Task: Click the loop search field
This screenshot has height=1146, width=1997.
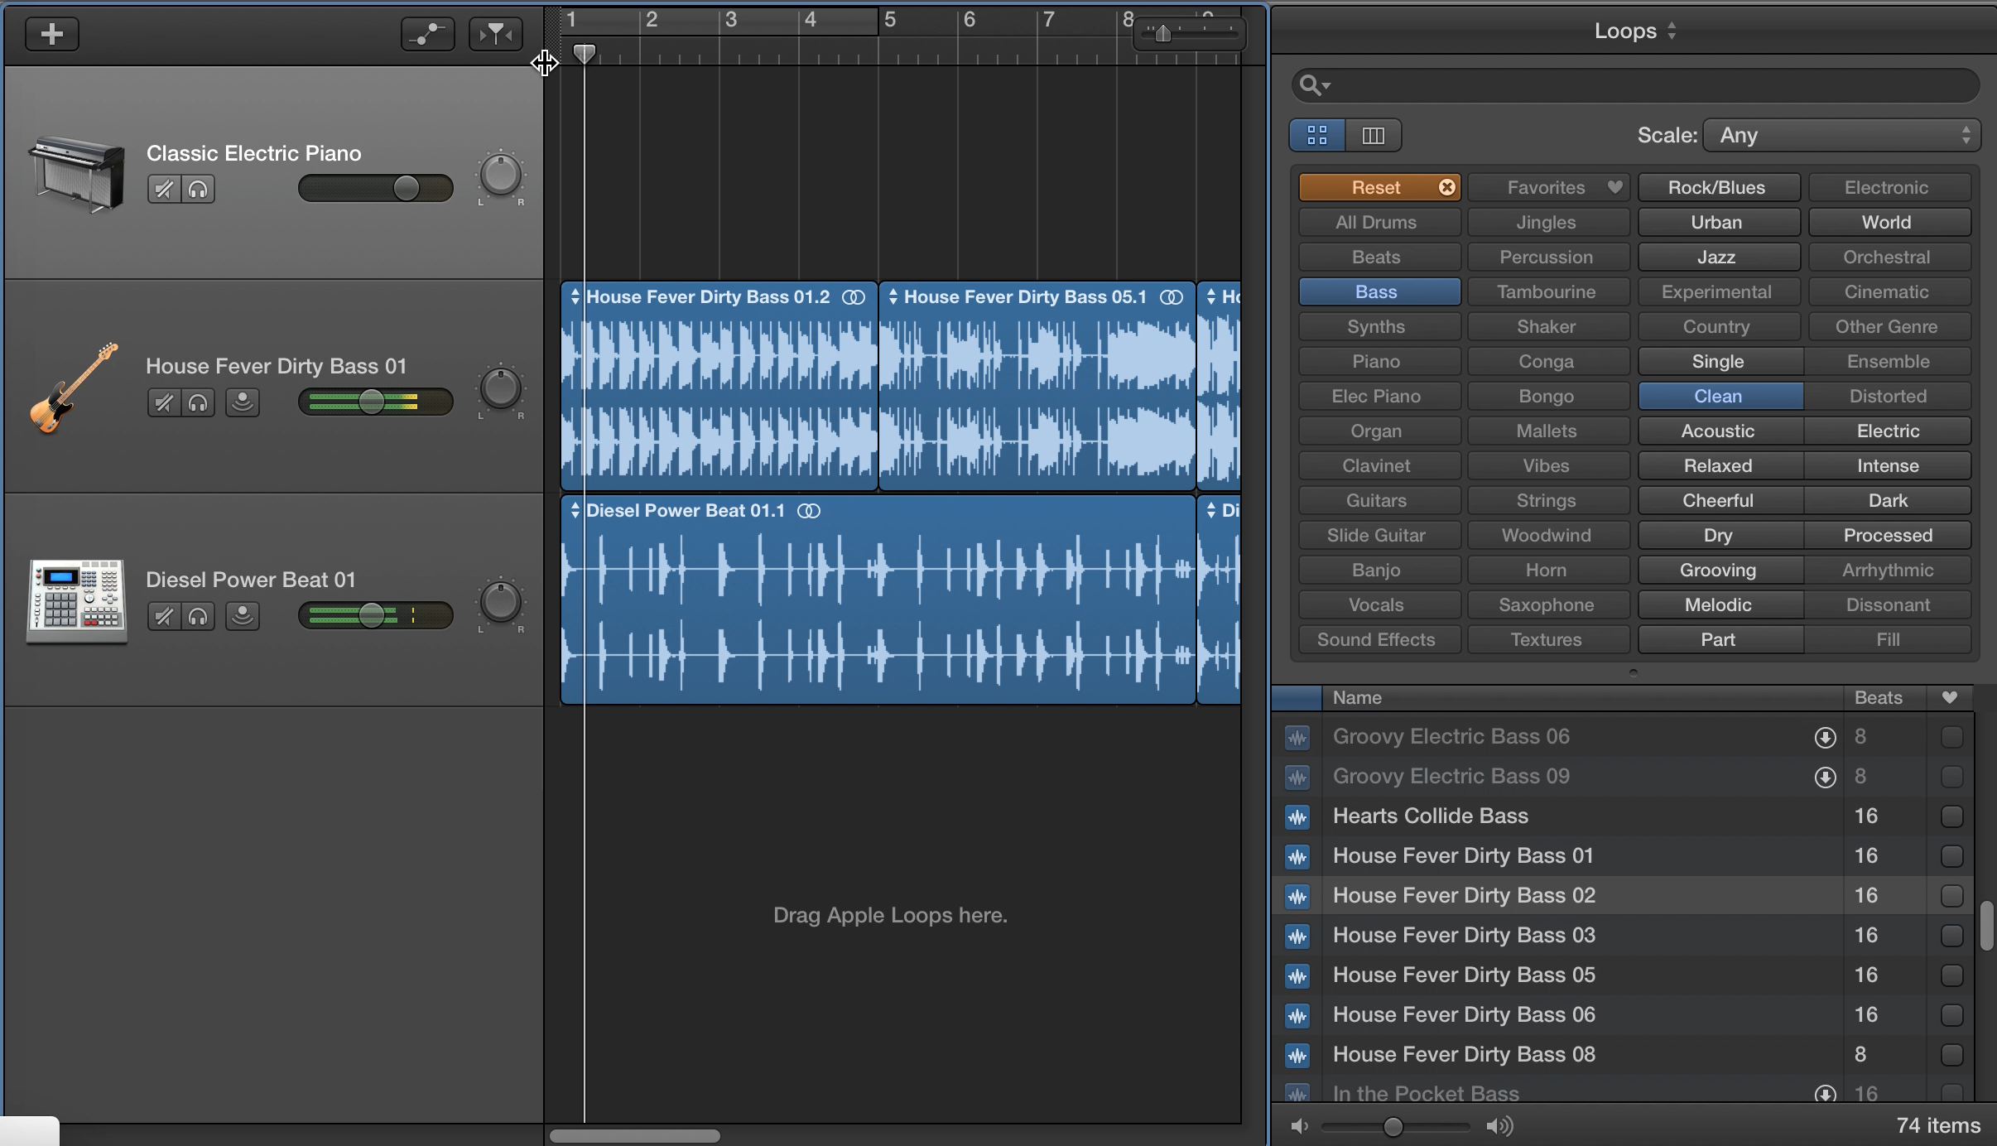Action: [x=1636, y=85]
